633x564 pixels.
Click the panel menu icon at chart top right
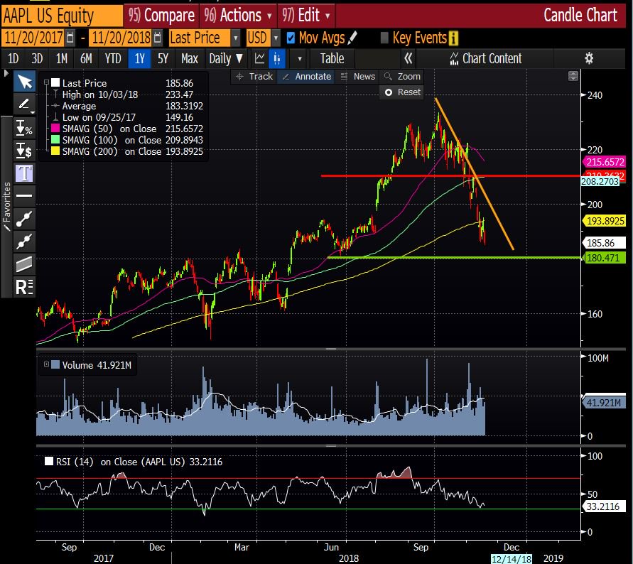pos(573,76)
